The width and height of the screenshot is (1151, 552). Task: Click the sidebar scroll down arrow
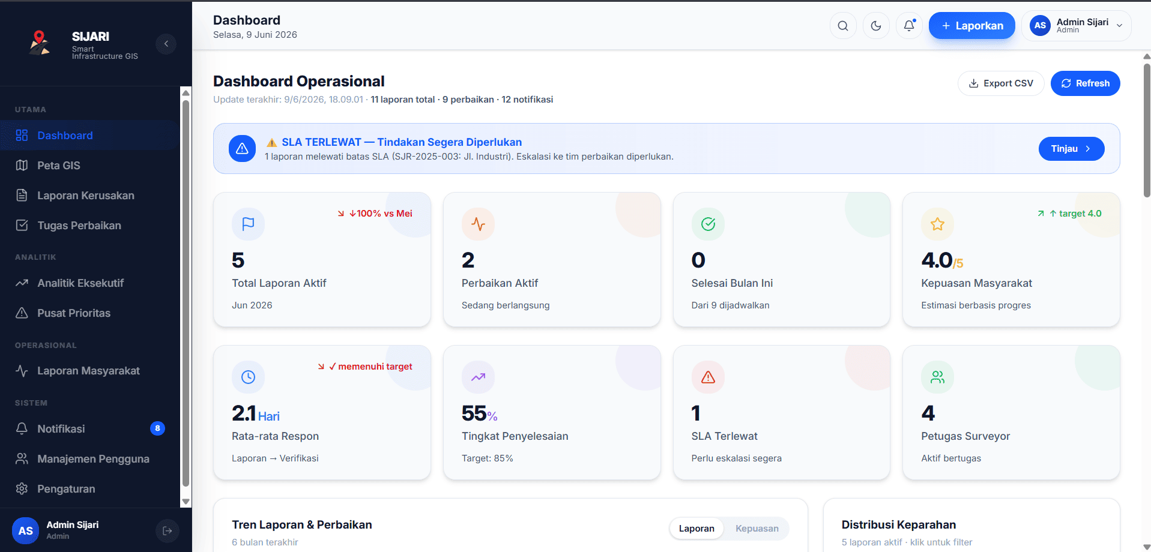coord(186,502)
